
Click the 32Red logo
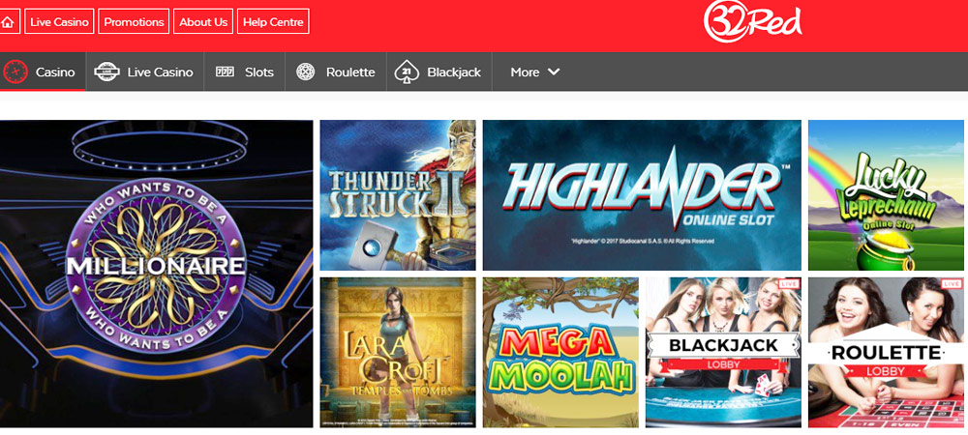click(x=752, y=21)
